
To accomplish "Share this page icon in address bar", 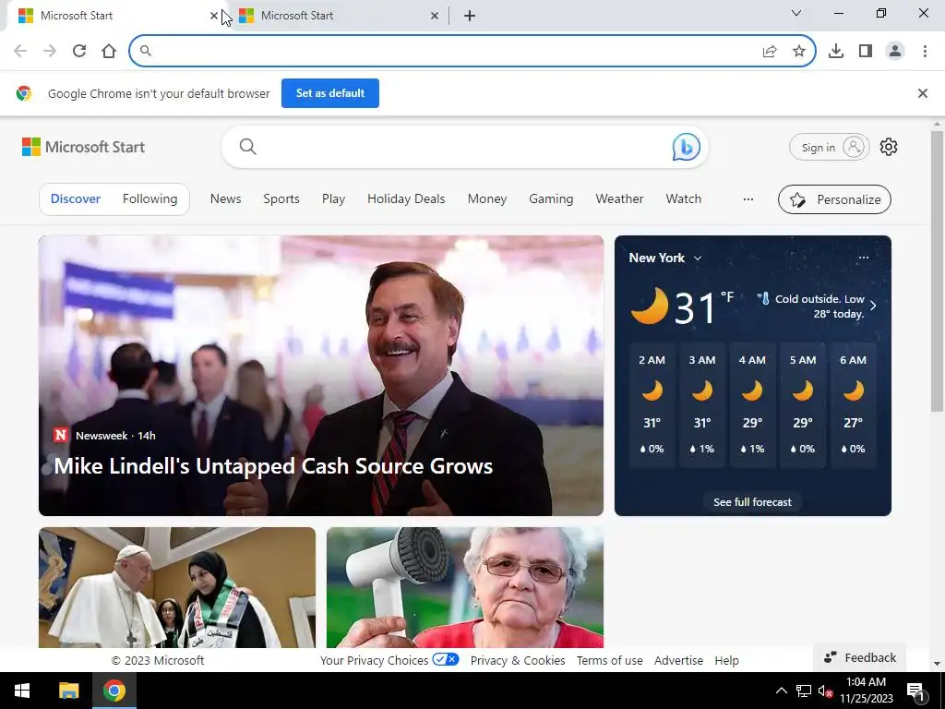I will coord(770,52).
